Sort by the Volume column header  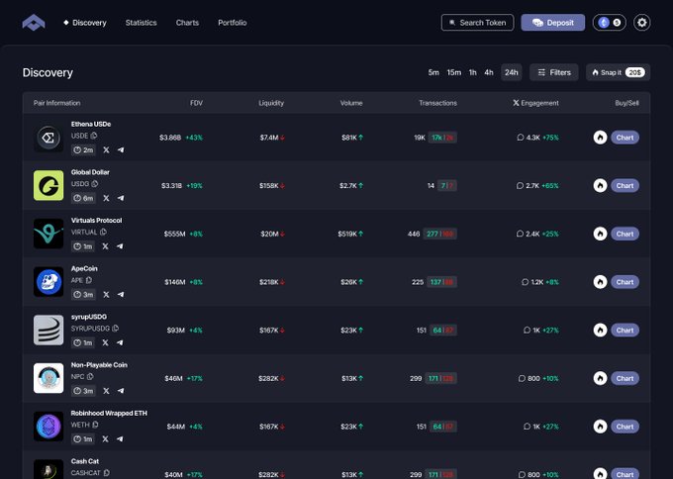click(x=351, y=103)
